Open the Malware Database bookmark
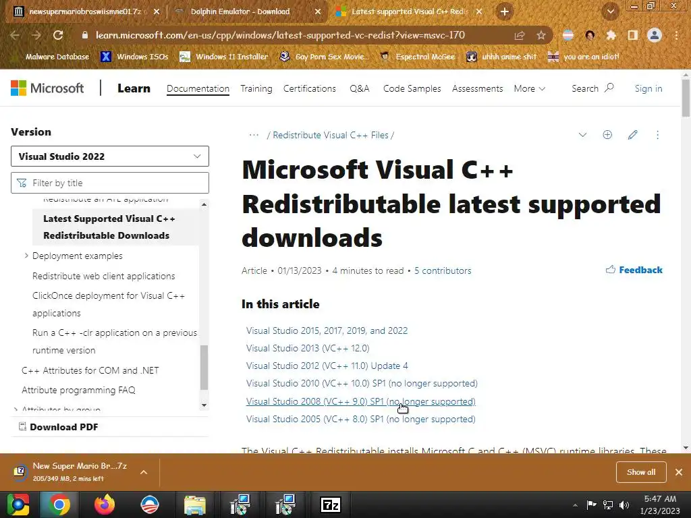 click(x=50, y=57)
